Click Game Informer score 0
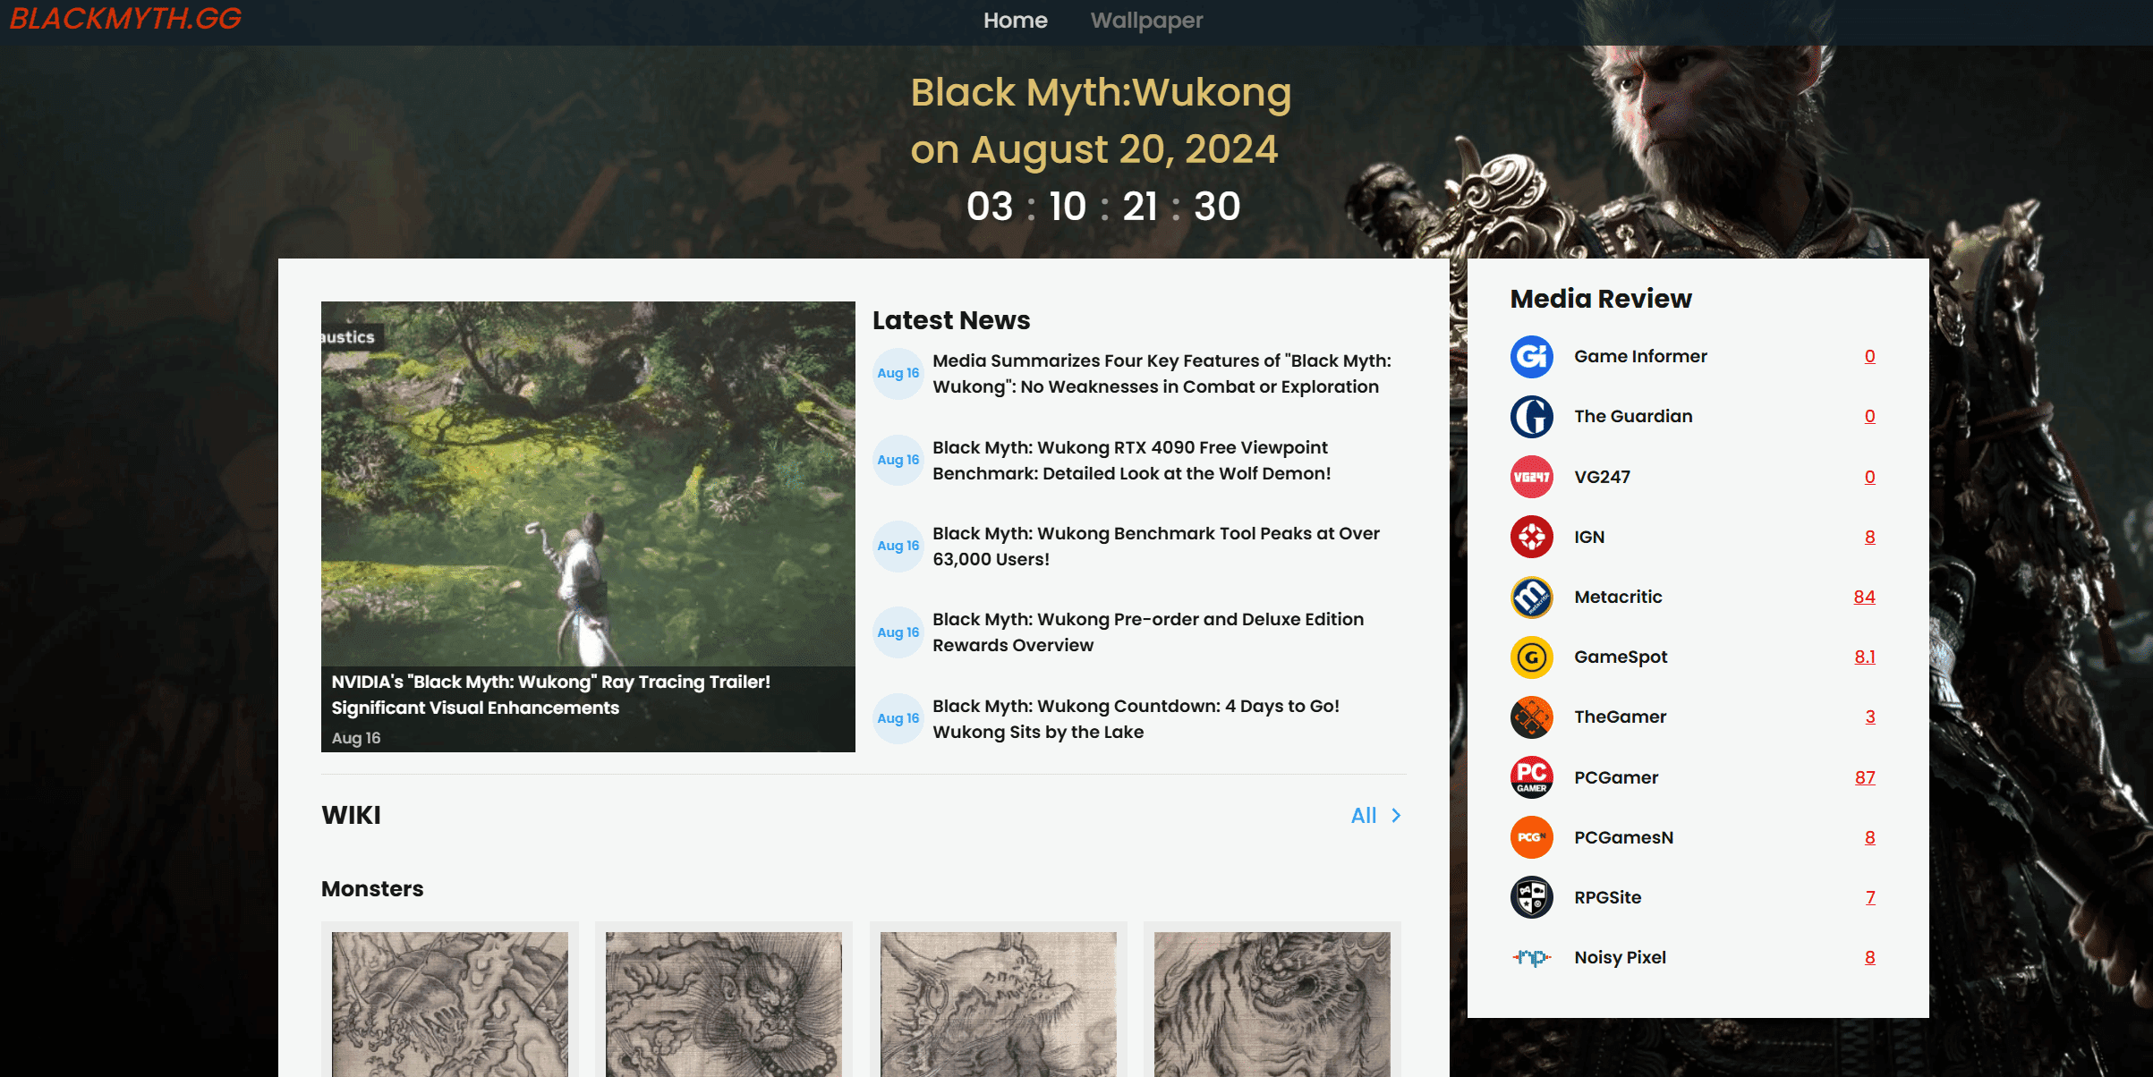 (x=1869, y=357)
